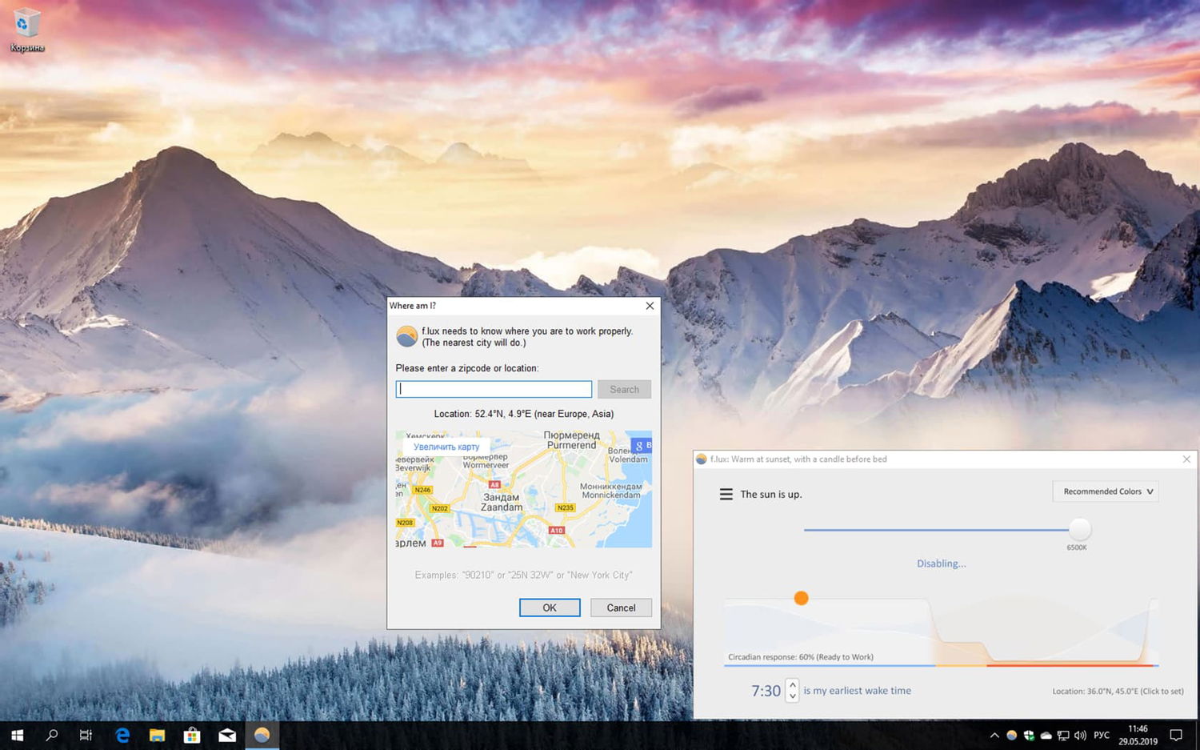This screenshot has height=750, width=1200.
Task: Click the f.lux icon on the taskbar
Action: [262, 734]
